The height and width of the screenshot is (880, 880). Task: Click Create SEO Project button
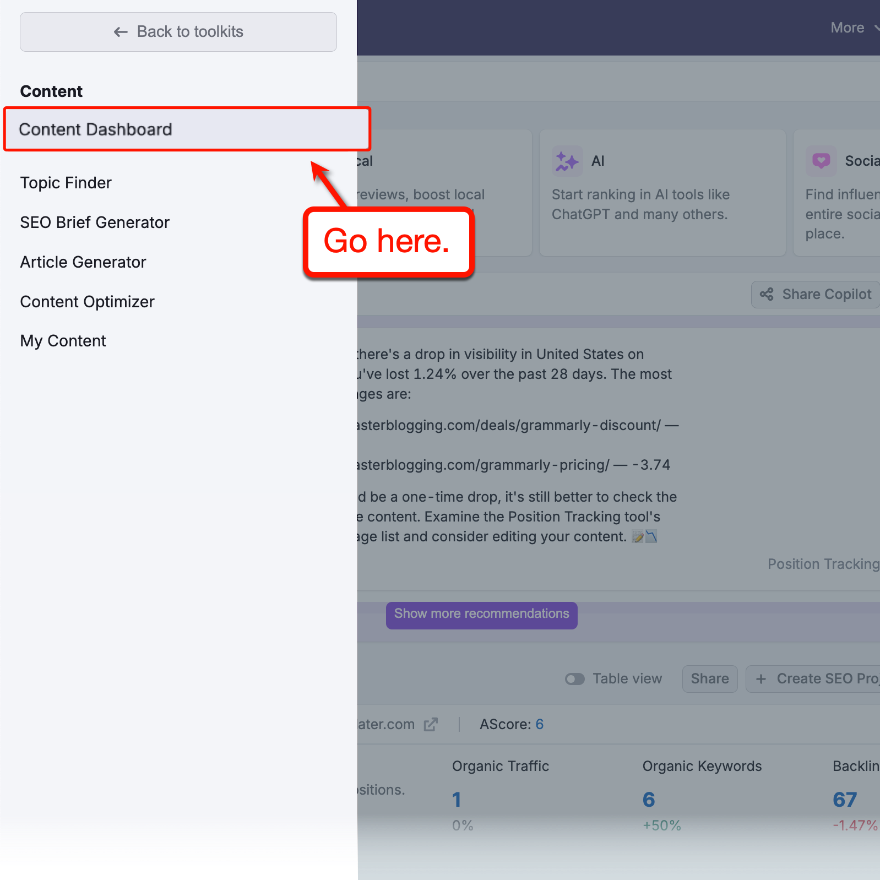(813, 679)
